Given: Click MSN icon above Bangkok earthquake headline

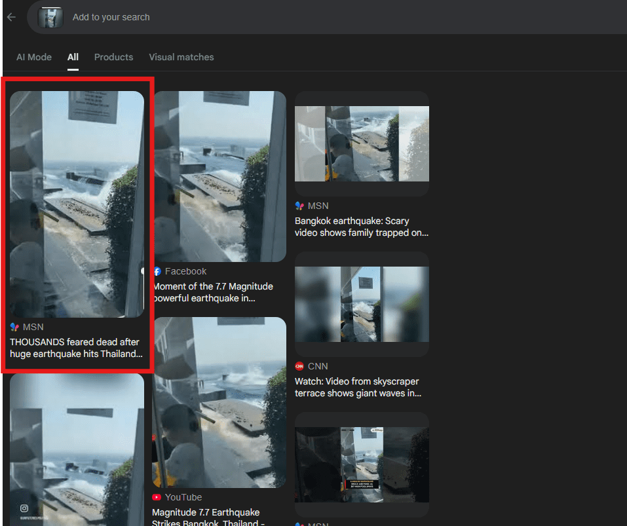Looking at the screenshot, I should pyautogui.click(x=299, y=206).
